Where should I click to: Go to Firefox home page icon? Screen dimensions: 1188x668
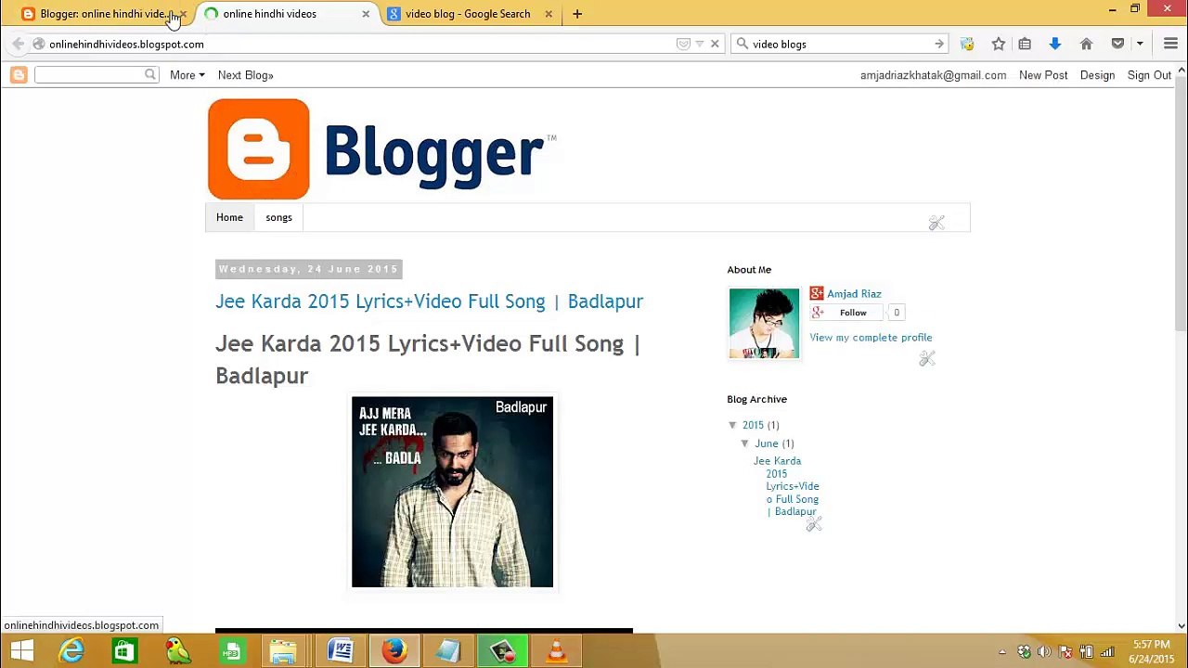(1086, 44)
